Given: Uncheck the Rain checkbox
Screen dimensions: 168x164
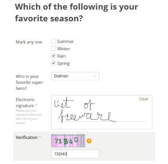Looking at the screenshot, I should 53,56.
